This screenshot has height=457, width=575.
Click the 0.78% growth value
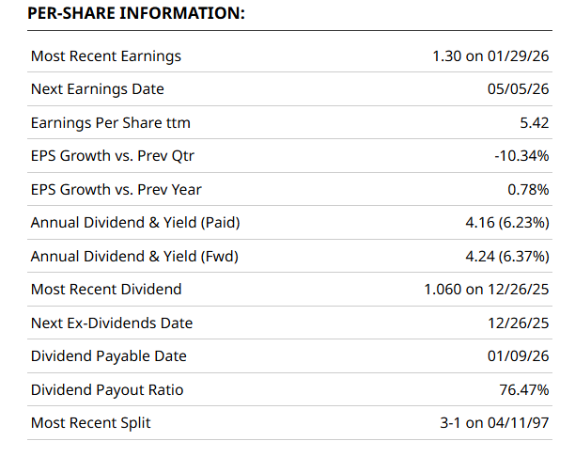(528, 189)
